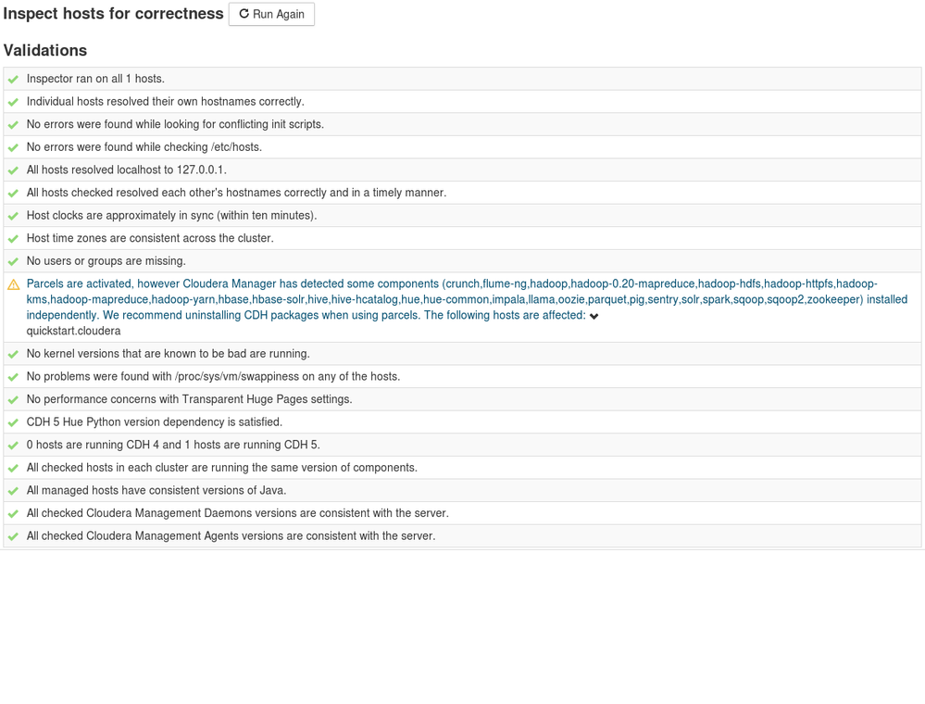The height and width of the screenshot is (704, 925).
Task: Click the green checkmark beside 'Inspector ran on all 1 hosts'
Action: [13, 80]
